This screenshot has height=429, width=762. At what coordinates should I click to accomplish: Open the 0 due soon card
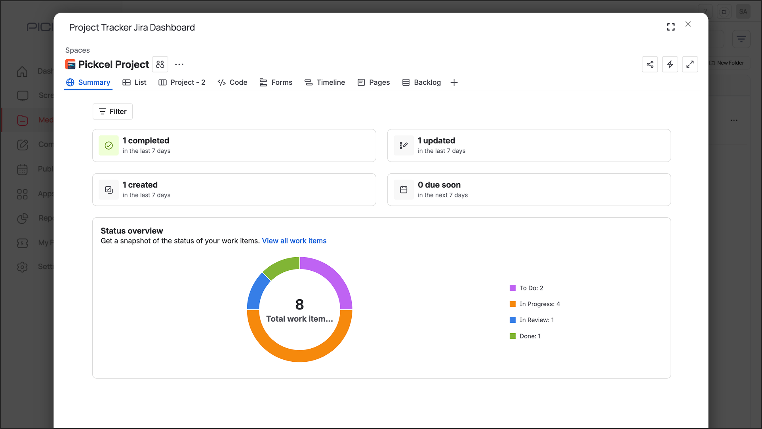[x=529, y=190]
